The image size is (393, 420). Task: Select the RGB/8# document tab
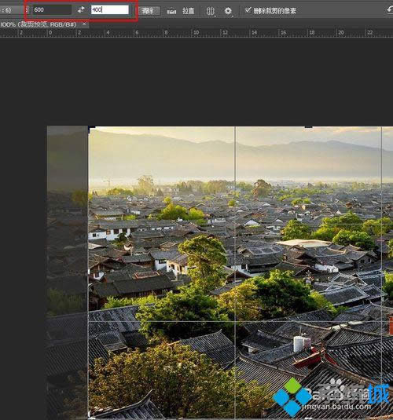click(x=39, y=24)
